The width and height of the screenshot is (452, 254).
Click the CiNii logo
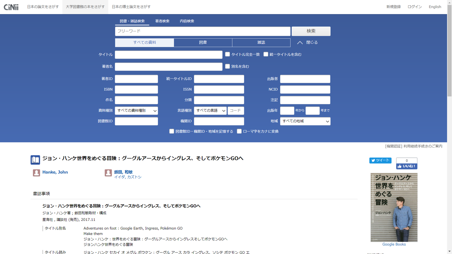pyautogui.click(x=11, y=7)
